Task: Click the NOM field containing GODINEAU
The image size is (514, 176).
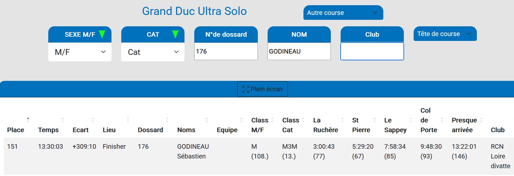Action: pyautogui.click(x=299, y=52)
